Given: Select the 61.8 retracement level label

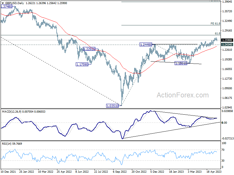Looking at the screenshot, I should click(217, 34).
